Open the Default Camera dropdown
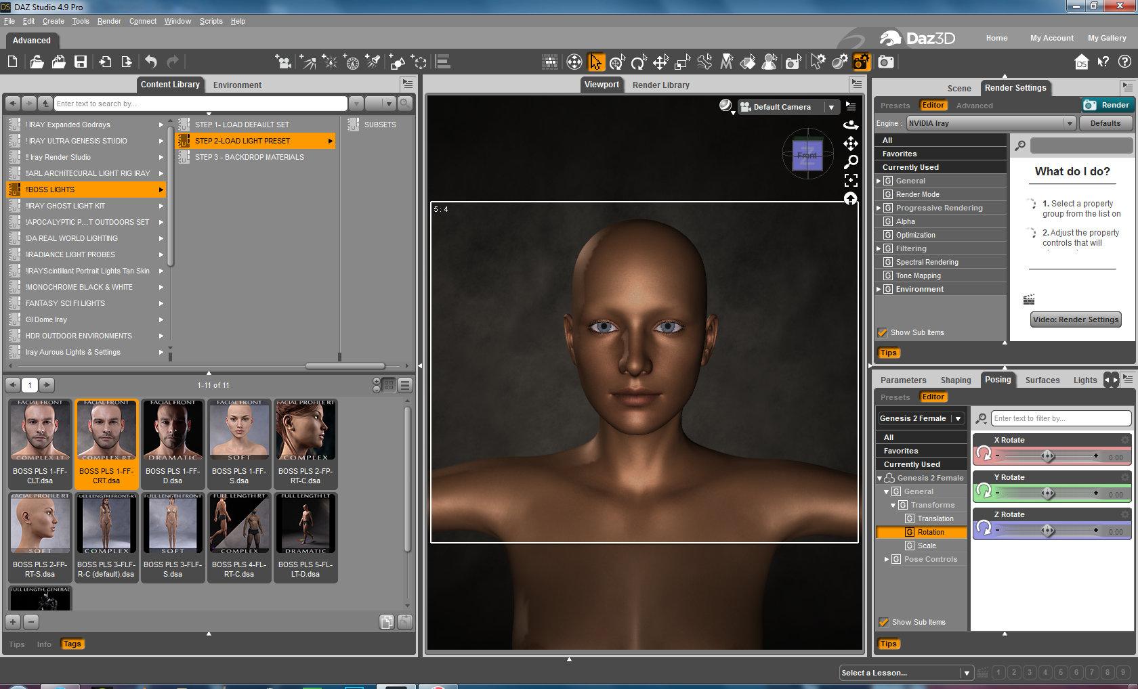Viewport: 1138px width, 689px height. tap(831, 107)
